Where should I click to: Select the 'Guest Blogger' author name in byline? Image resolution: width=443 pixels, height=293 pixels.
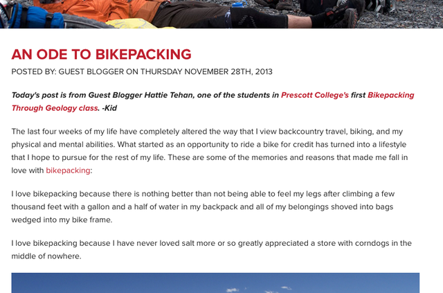(91, 71)
